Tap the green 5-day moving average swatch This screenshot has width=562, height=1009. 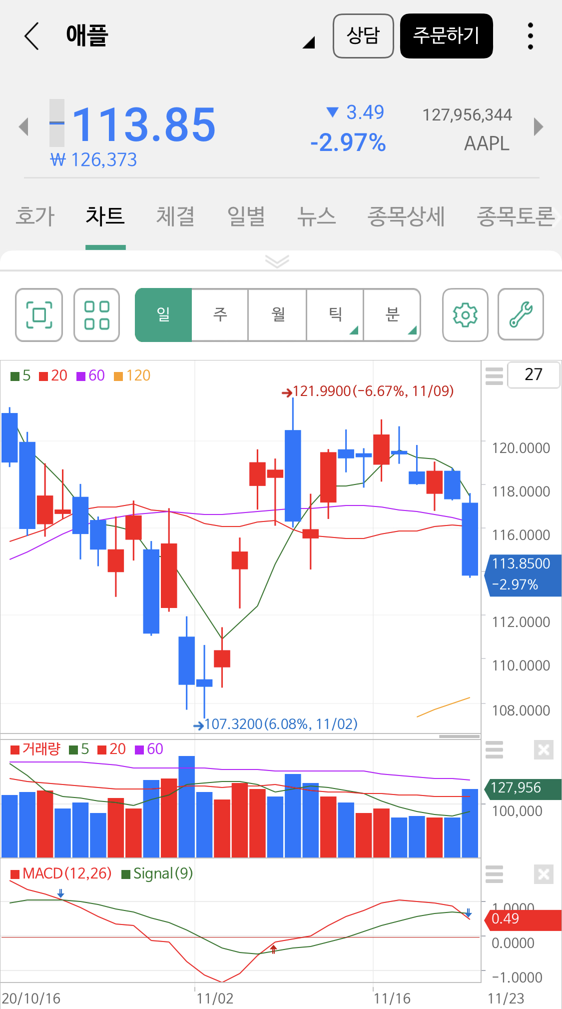pos(15,376)
